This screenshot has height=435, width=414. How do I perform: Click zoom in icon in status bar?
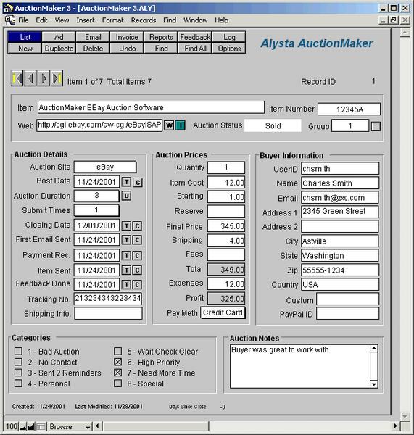31,426
